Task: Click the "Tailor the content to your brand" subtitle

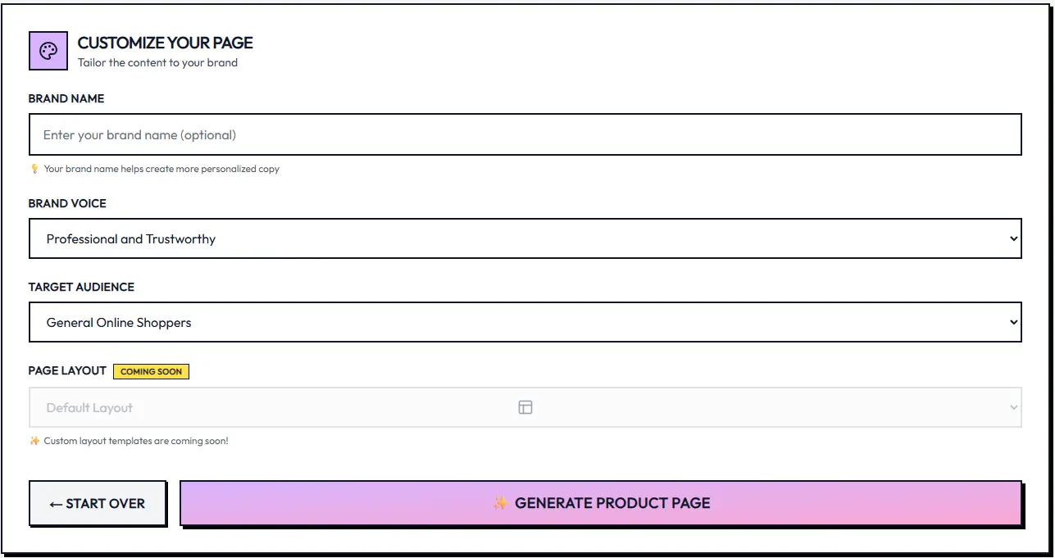Action: click(x=157, y=62)
